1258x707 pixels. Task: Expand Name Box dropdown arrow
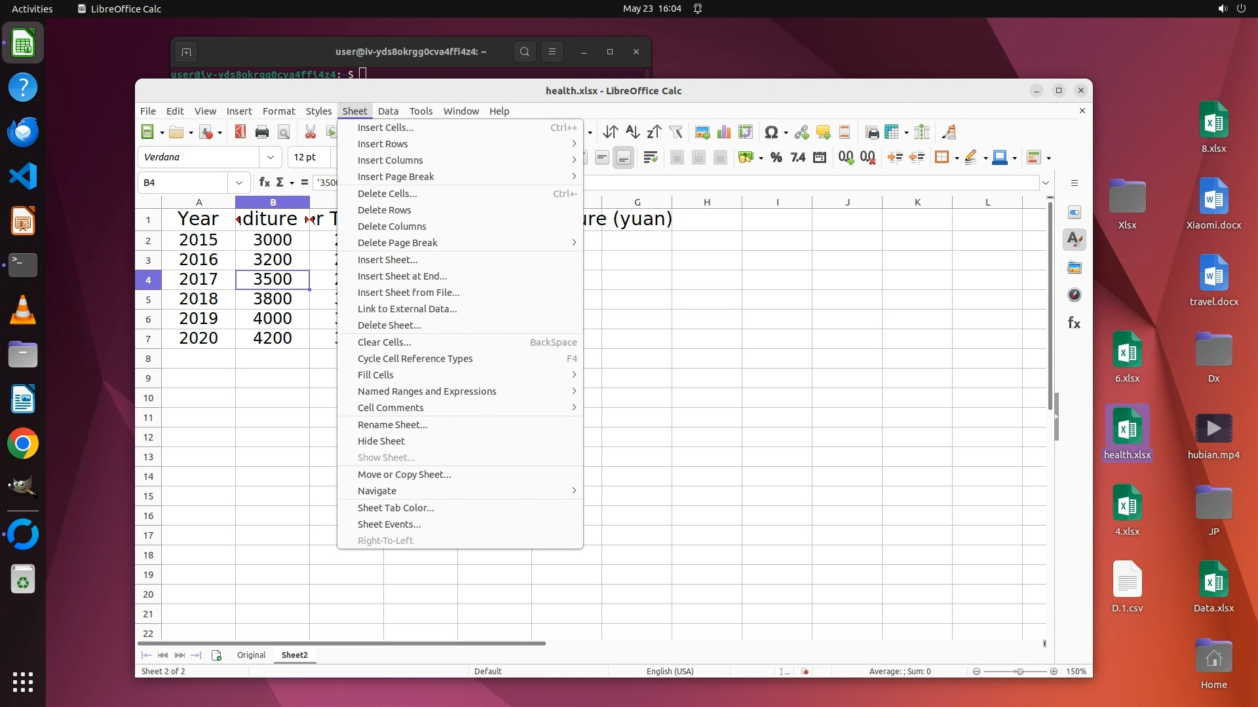click(x=238, y=182)
